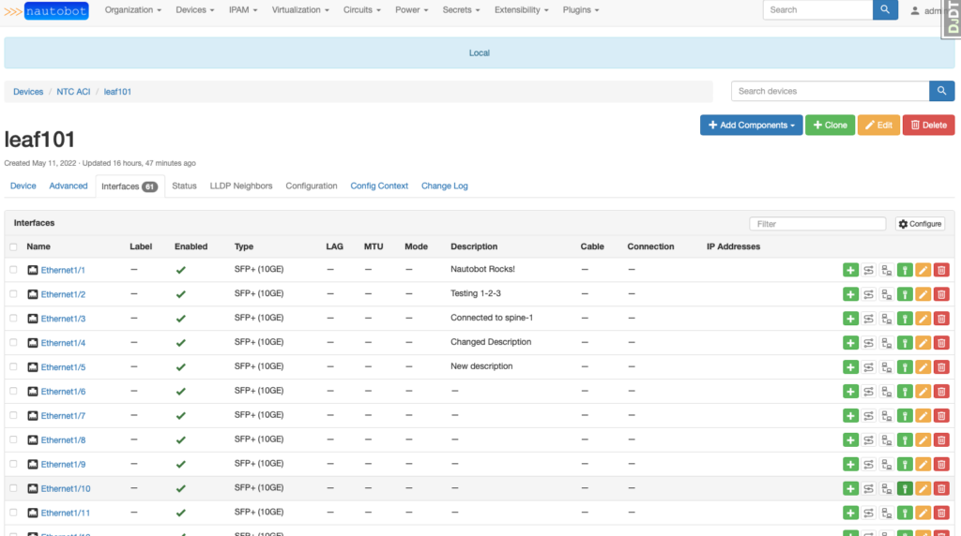Image resolution: width=961 pixels, height=536 pixels.
Task: Click the trace icon for Ethernet1/4
Action: coord(868,343)
